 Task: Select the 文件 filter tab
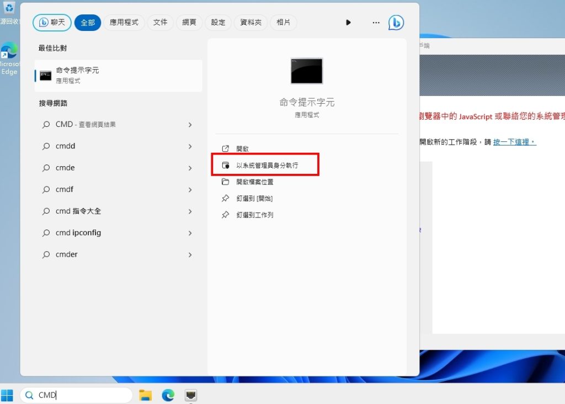click(161, 22)
